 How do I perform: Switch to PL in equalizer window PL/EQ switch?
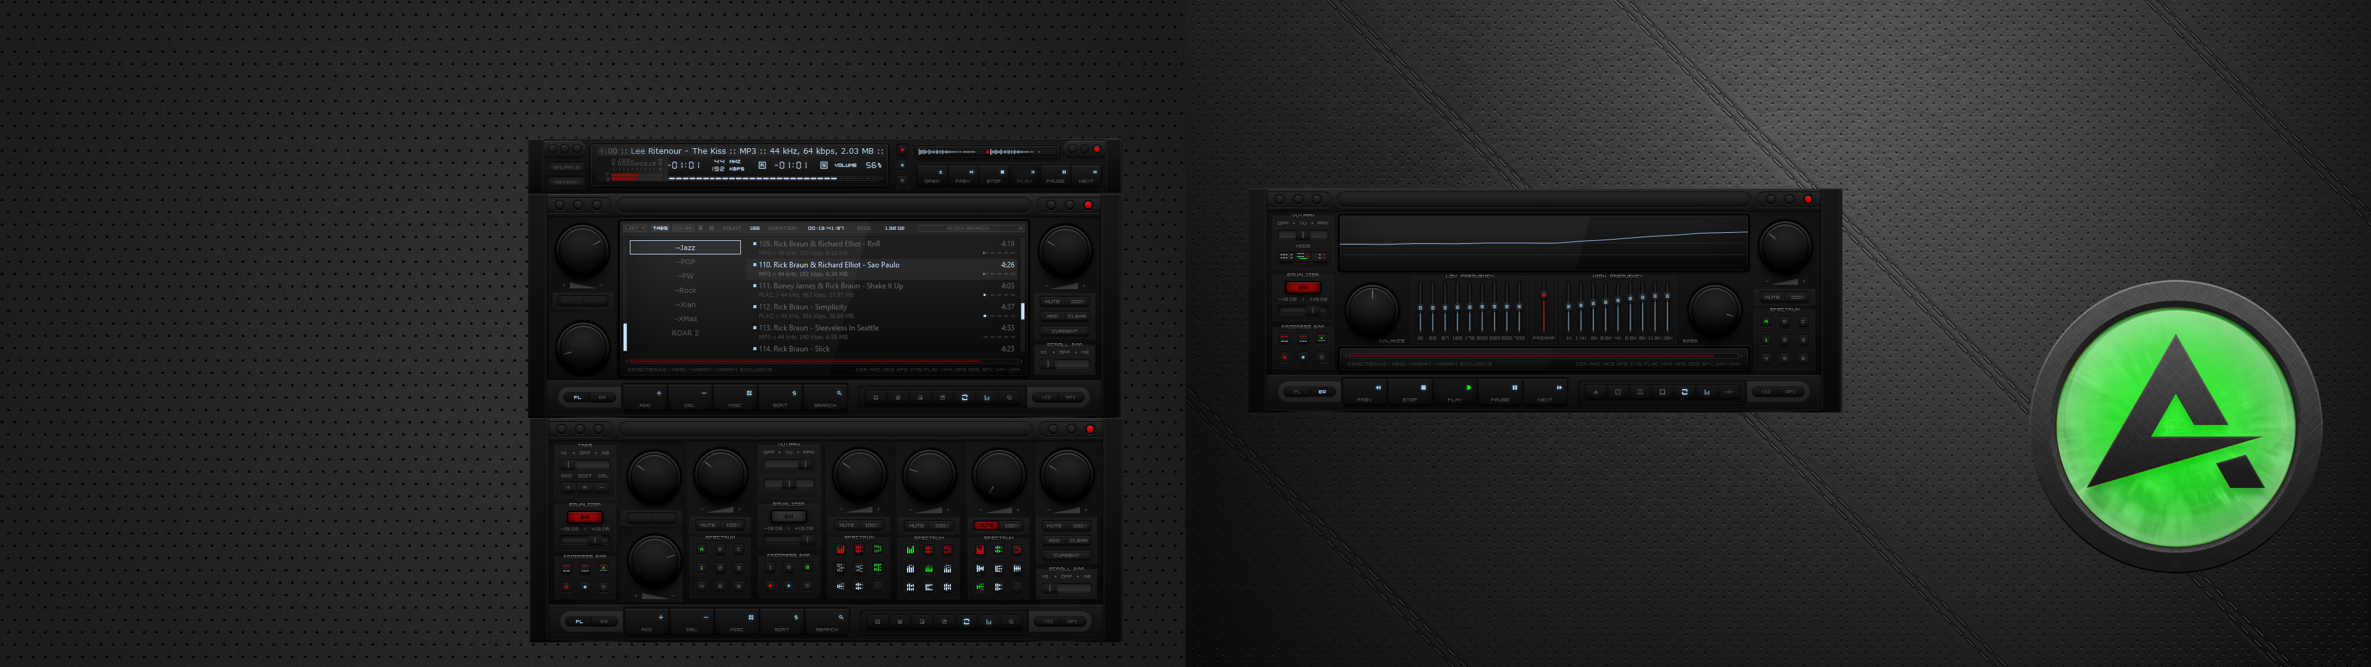1298,392
